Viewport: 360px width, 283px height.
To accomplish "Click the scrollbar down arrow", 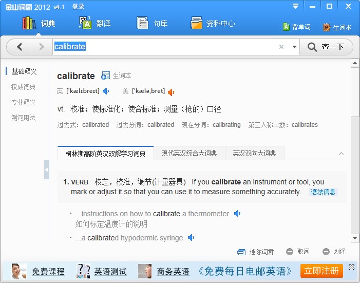I will point(355,238).
